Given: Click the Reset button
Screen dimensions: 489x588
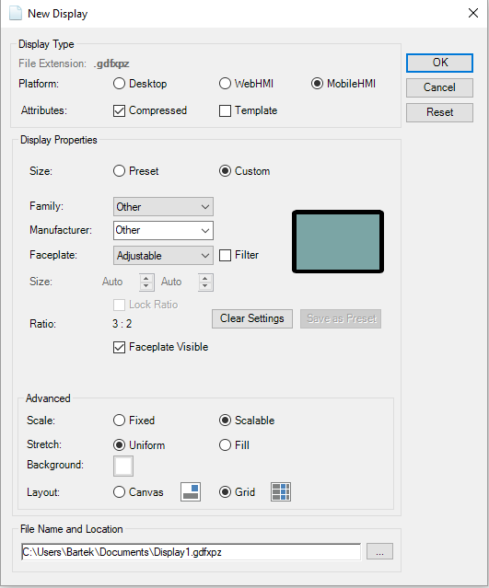Looking at the screenshot, I should [x=439, y=112].
